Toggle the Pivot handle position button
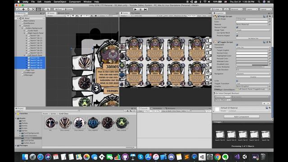 pos(58,9)
